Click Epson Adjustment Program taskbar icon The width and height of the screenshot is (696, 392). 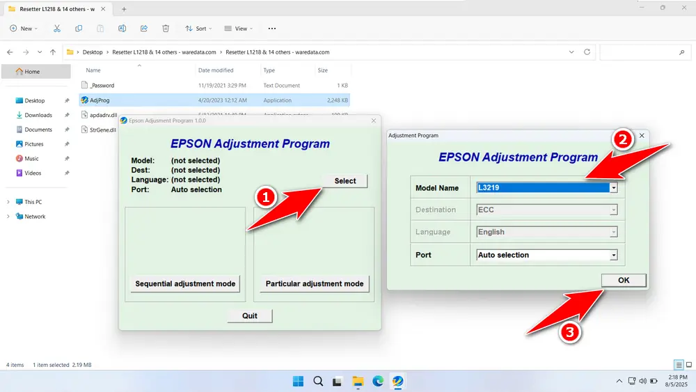point(397,381)
